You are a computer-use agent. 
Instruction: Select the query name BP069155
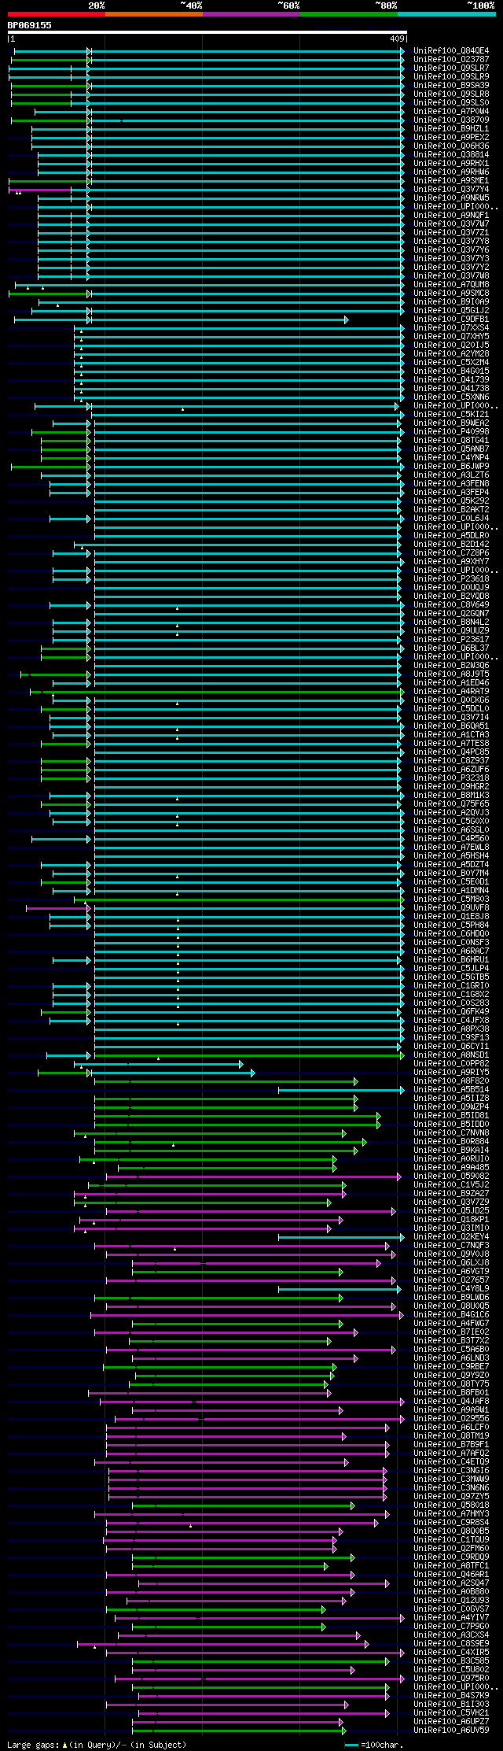click(30, 25)
